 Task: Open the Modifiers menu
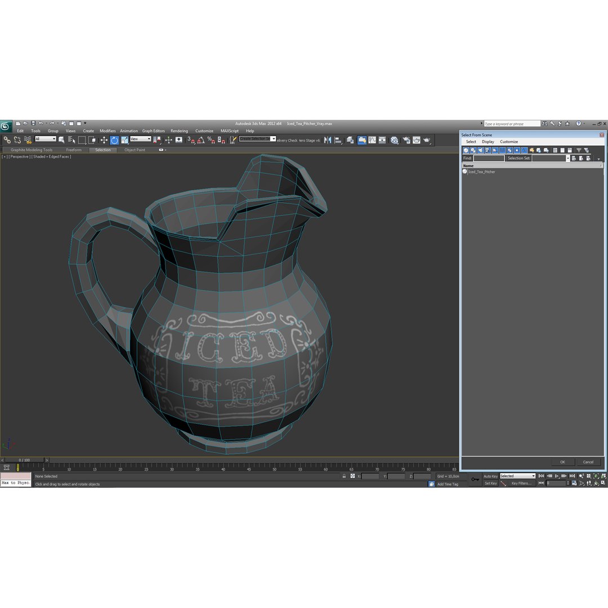pos(108,131)
